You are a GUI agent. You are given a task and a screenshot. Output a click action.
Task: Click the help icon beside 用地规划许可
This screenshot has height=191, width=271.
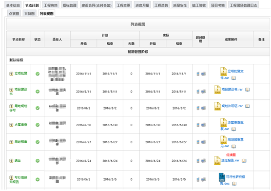(11, 106)
